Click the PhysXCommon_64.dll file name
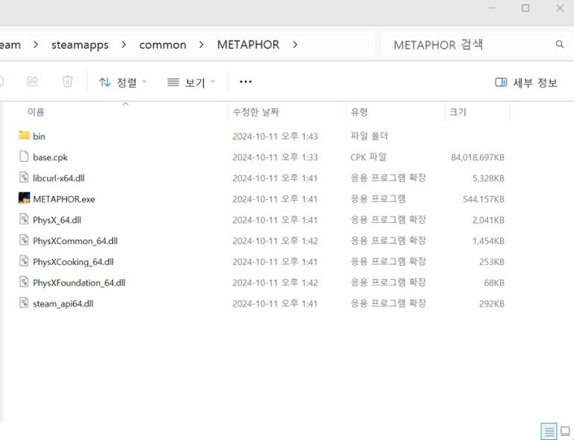 click(75, 241)
